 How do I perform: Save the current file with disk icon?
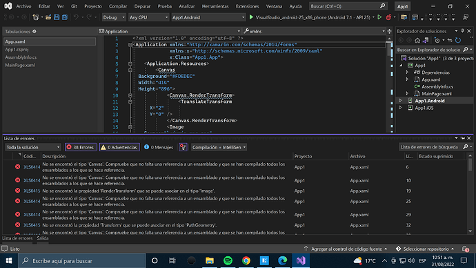pos(57,17)
